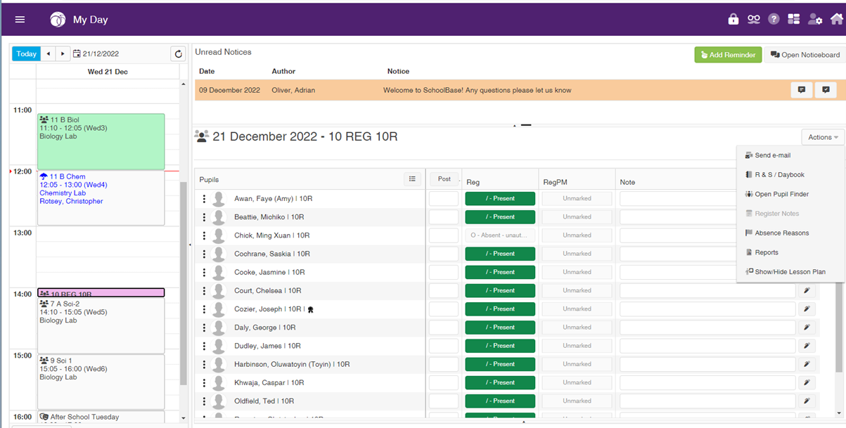Click the lock screen icon
This screenshot has width=846, height=428.
[733, 19]
